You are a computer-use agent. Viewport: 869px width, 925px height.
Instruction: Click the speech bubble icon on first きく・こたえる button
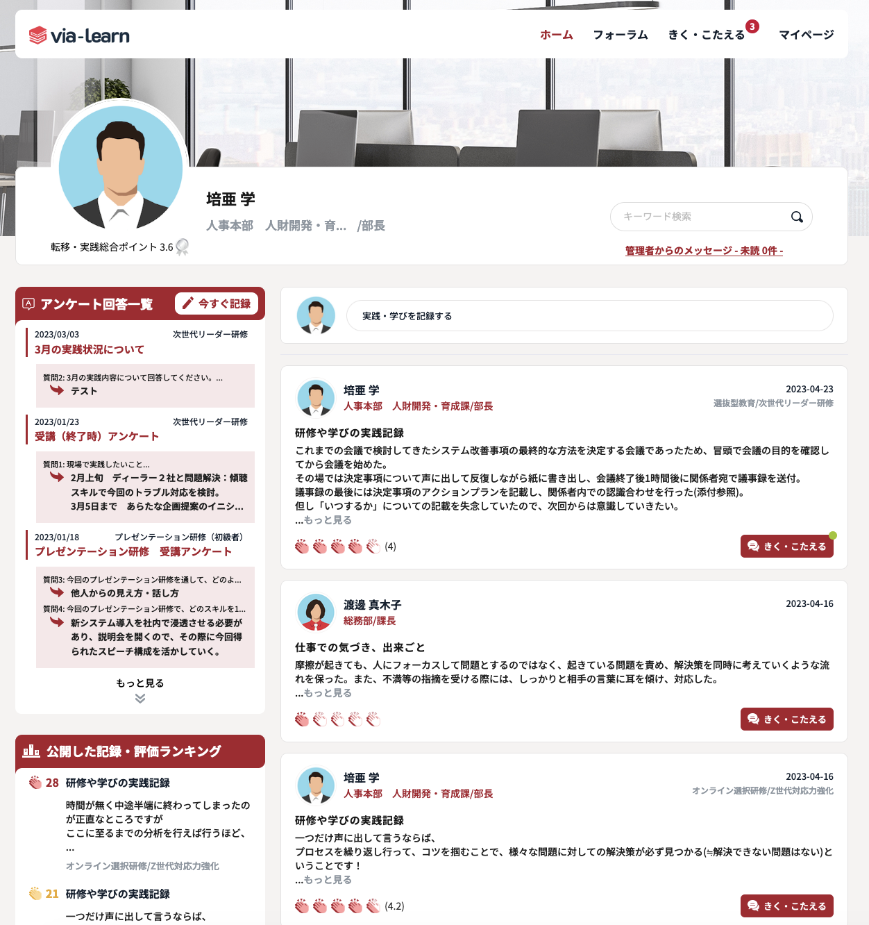(x=754, y=546)
